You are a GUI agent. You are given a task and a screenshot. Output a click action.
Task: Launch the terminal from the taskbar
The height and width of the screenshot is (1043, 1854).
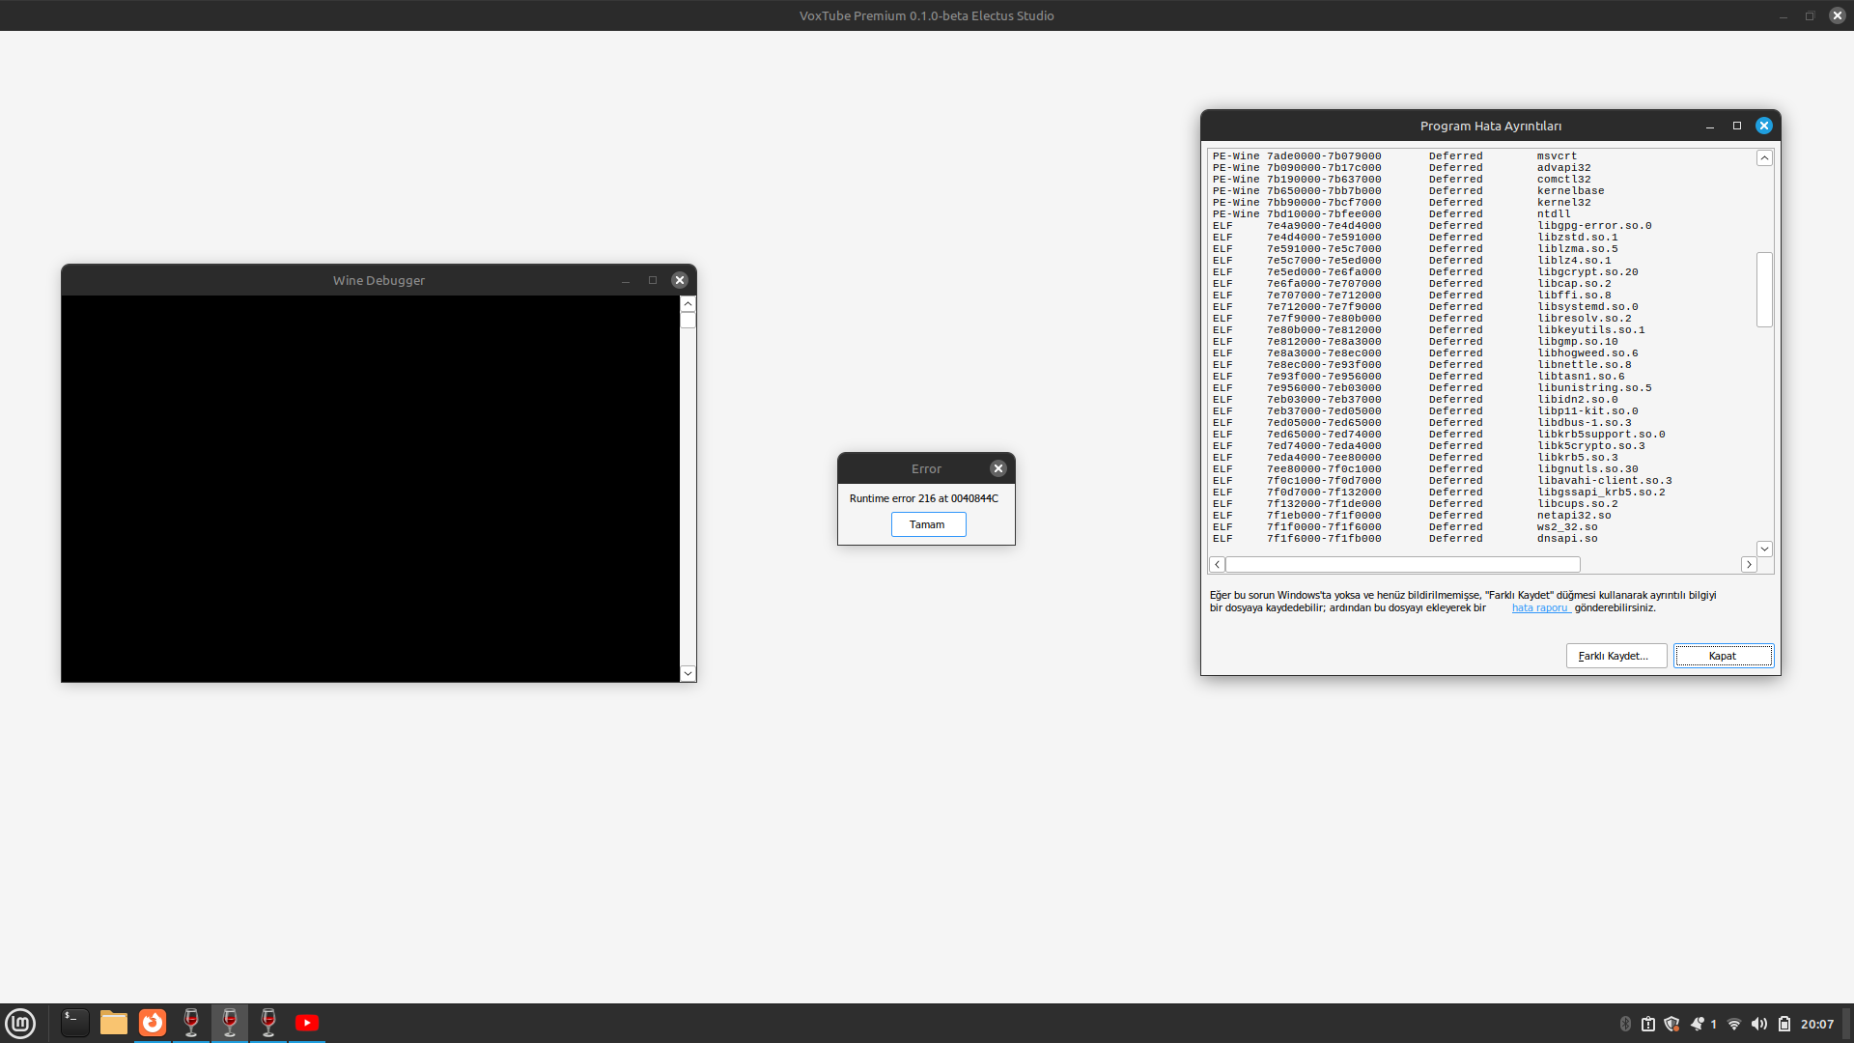tap(74, 1023)
